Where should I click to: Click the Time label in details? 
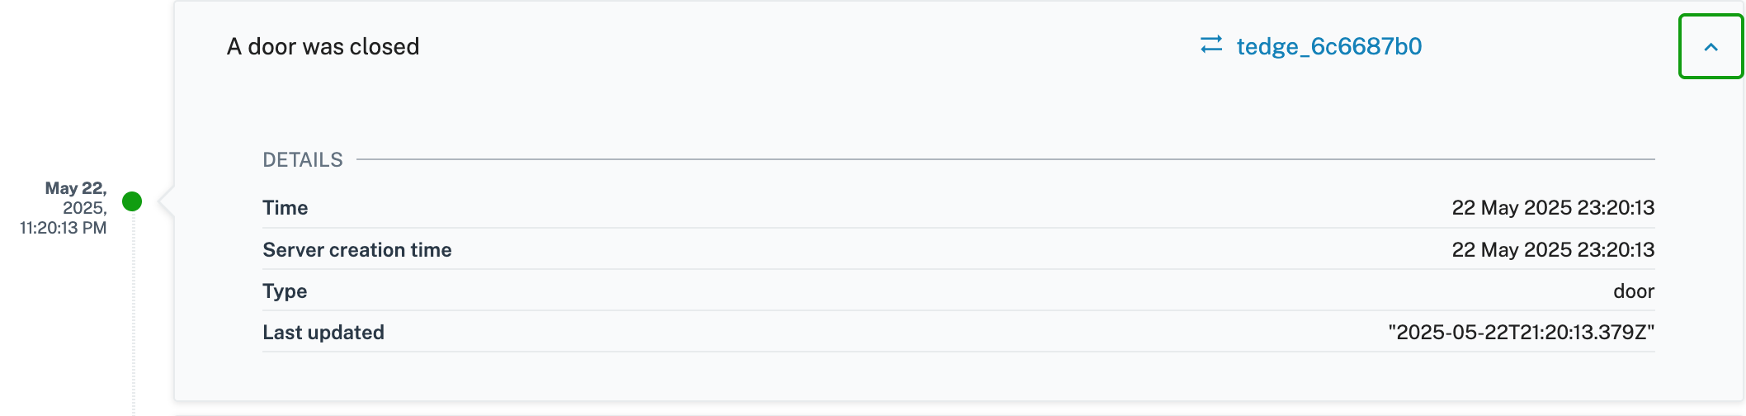(285, 208)
